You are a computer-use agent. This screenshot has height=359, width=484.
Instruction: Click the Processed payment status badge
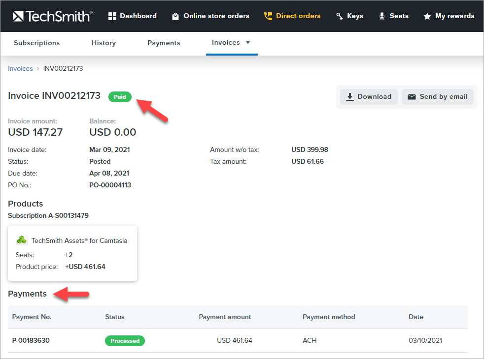tap(125, 341)
